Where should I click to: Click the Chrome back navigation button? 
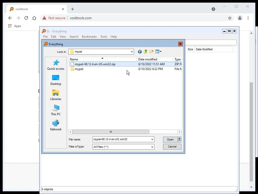click(x=10, y=18)
